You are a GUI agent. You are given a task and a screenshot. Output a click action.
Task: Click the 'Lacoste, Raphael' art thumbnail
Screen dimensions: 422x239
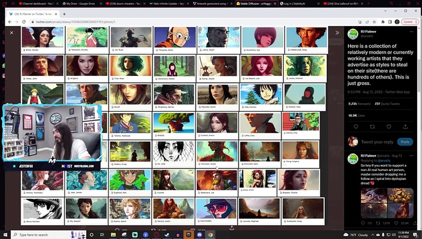[x=259, y=211]
